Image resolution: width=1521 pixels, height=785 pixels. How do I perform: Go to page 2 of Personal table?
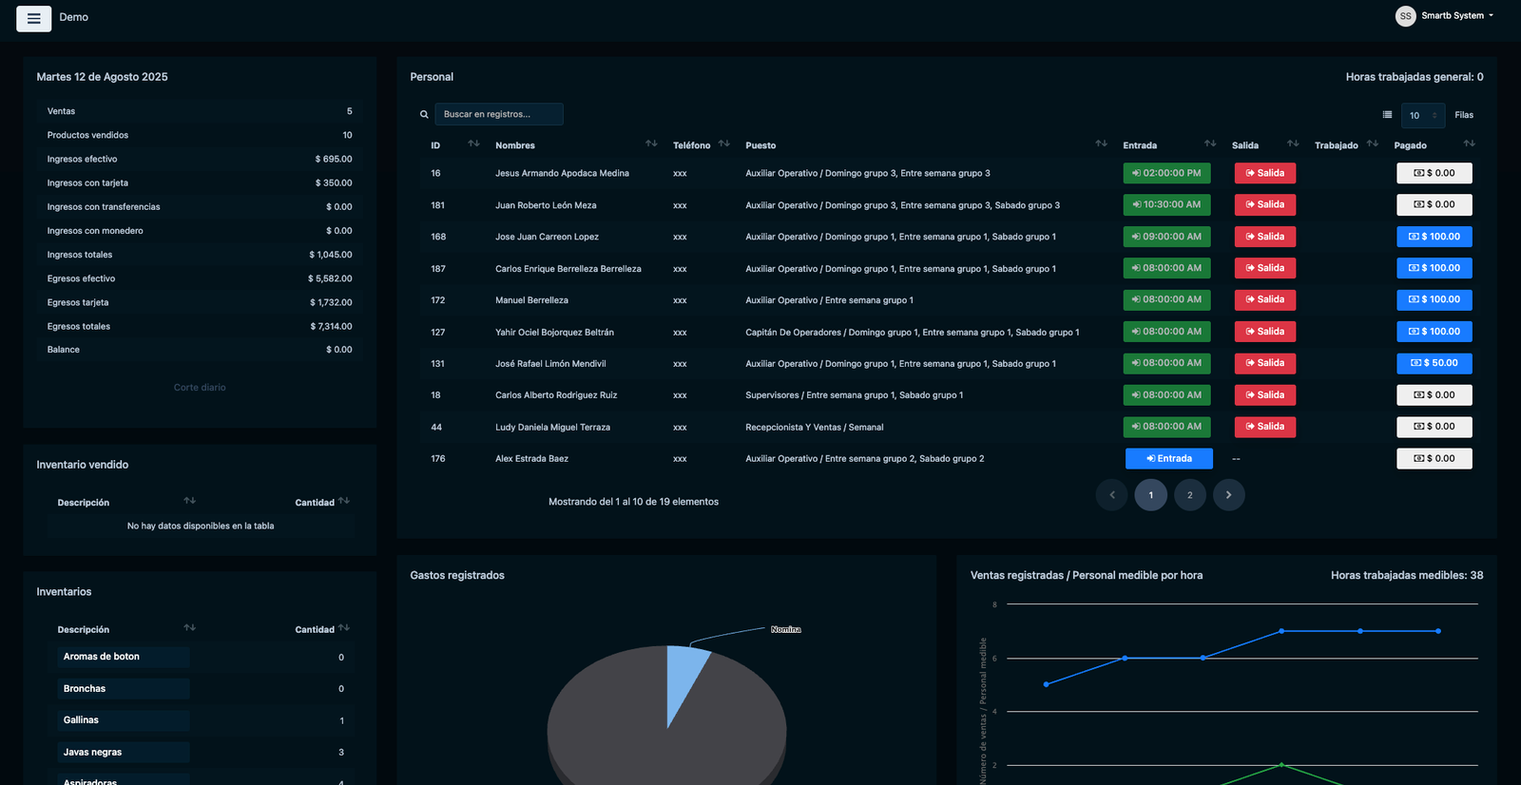[1189, 495]
